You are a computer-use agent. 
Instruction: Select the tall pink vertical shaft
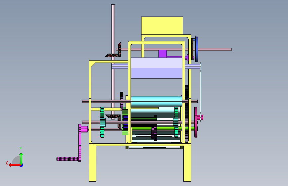113,62
